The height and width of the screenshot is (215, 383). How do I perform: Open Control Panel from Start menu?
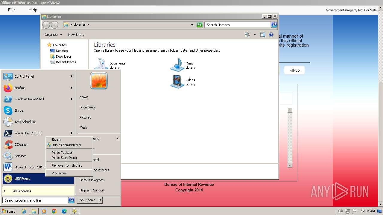pos(38,76)
